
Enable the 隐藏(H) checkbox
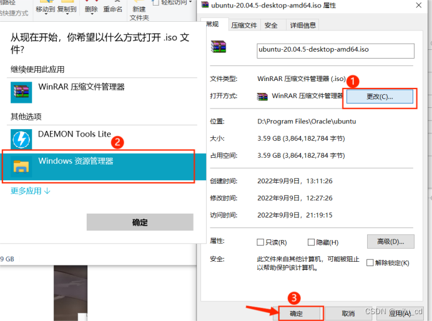[311, 242]
